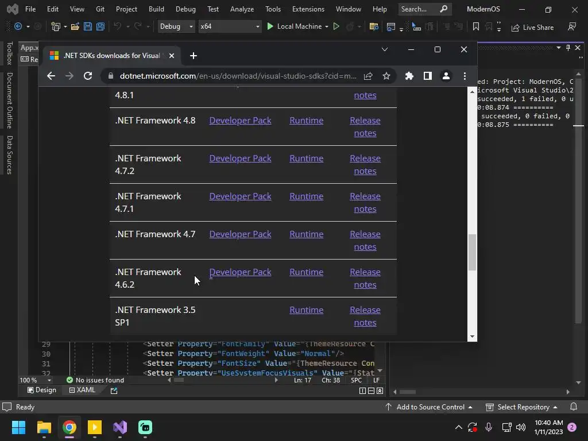The width and height of the screenshot is (588, 441).
Task: Open the Chrome Extensions puzzle icon
Action: click(409, 76)
